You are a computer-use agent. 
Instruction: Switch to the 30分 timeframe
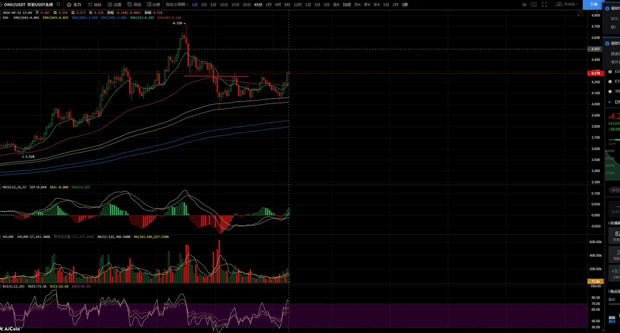[247, 5]
